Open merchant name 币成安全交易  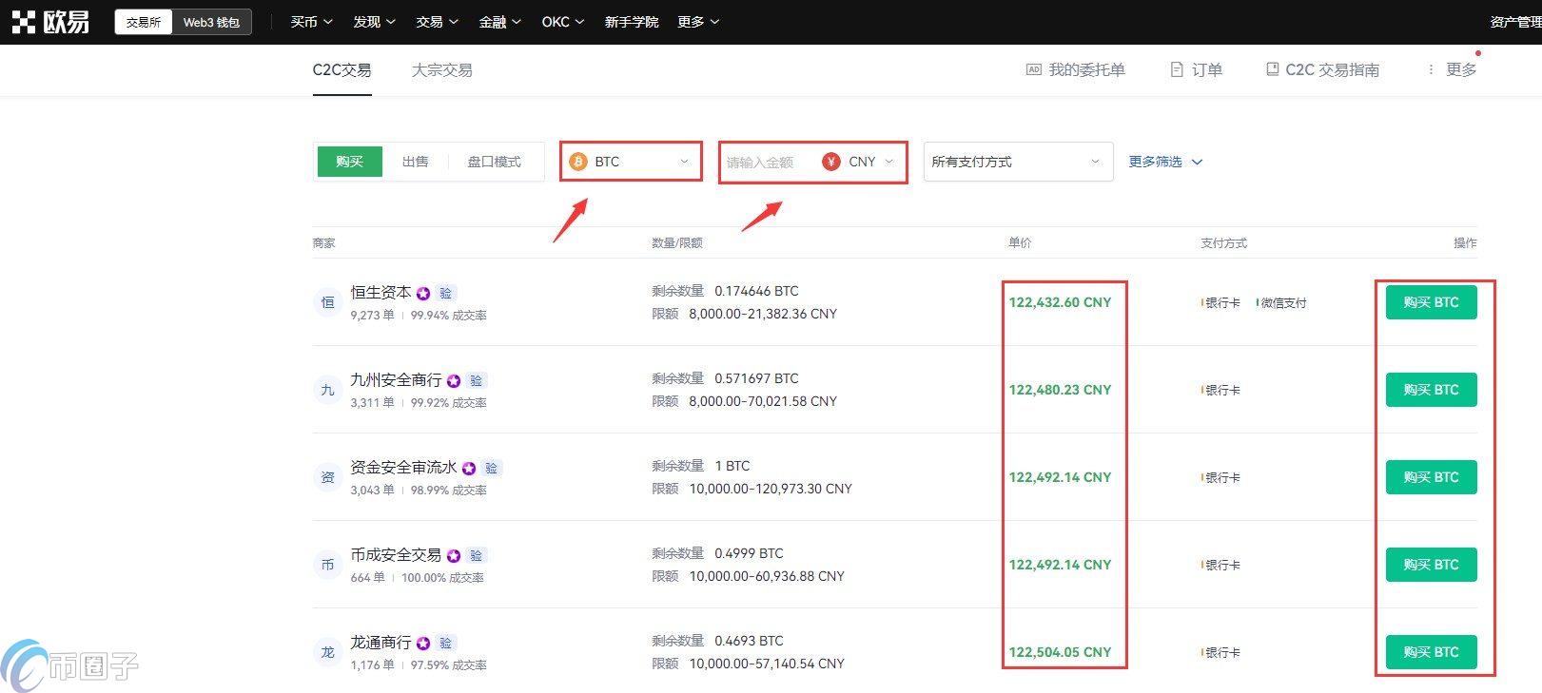pyautogui.click(x=396, y=555)
